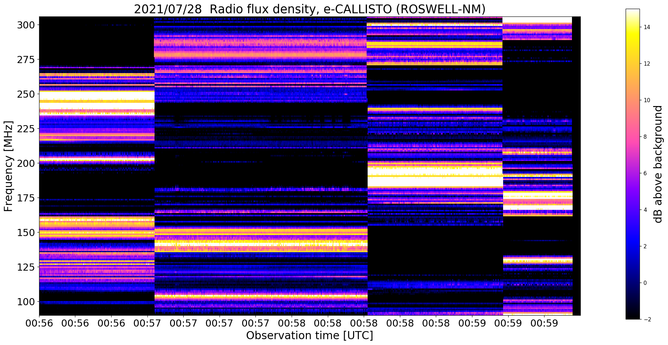Select the "Observation time [UTC]" x-axis label
Screen dimensions: 668x345
point(310,336)
